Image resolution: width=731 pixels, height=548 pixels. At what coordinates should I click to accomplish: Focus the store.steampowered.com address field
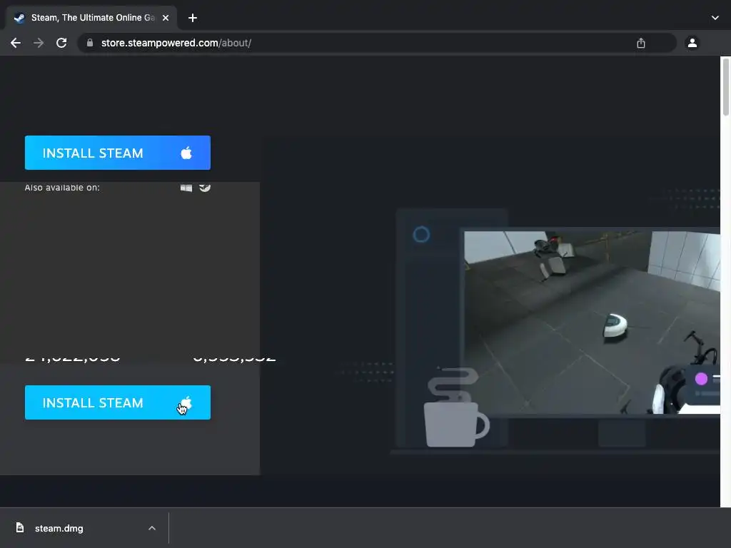tap(377, 43)
